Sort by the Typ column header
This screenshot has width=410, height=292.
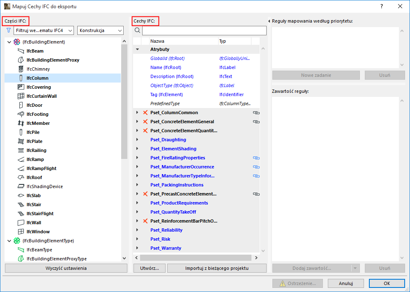235,41
